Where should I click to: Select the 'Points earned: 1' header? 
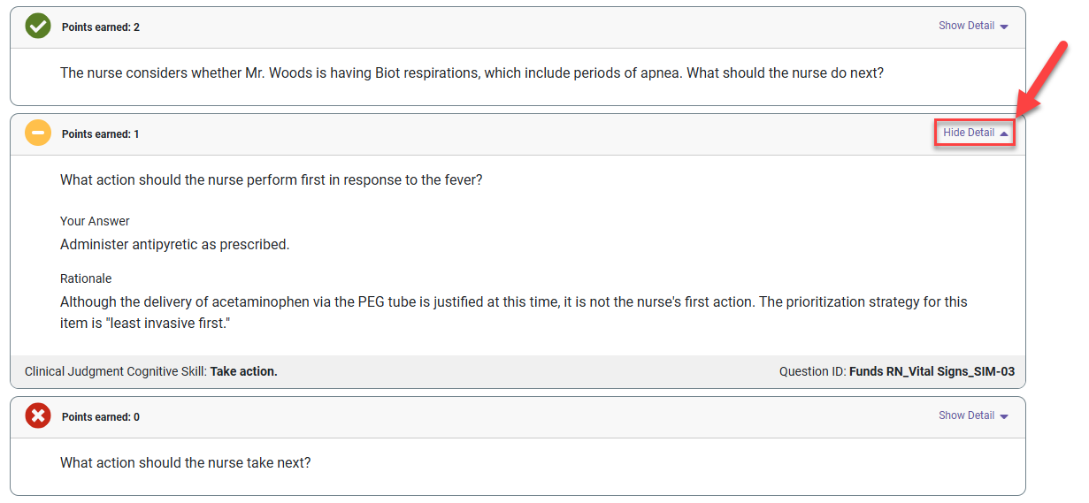101,134
